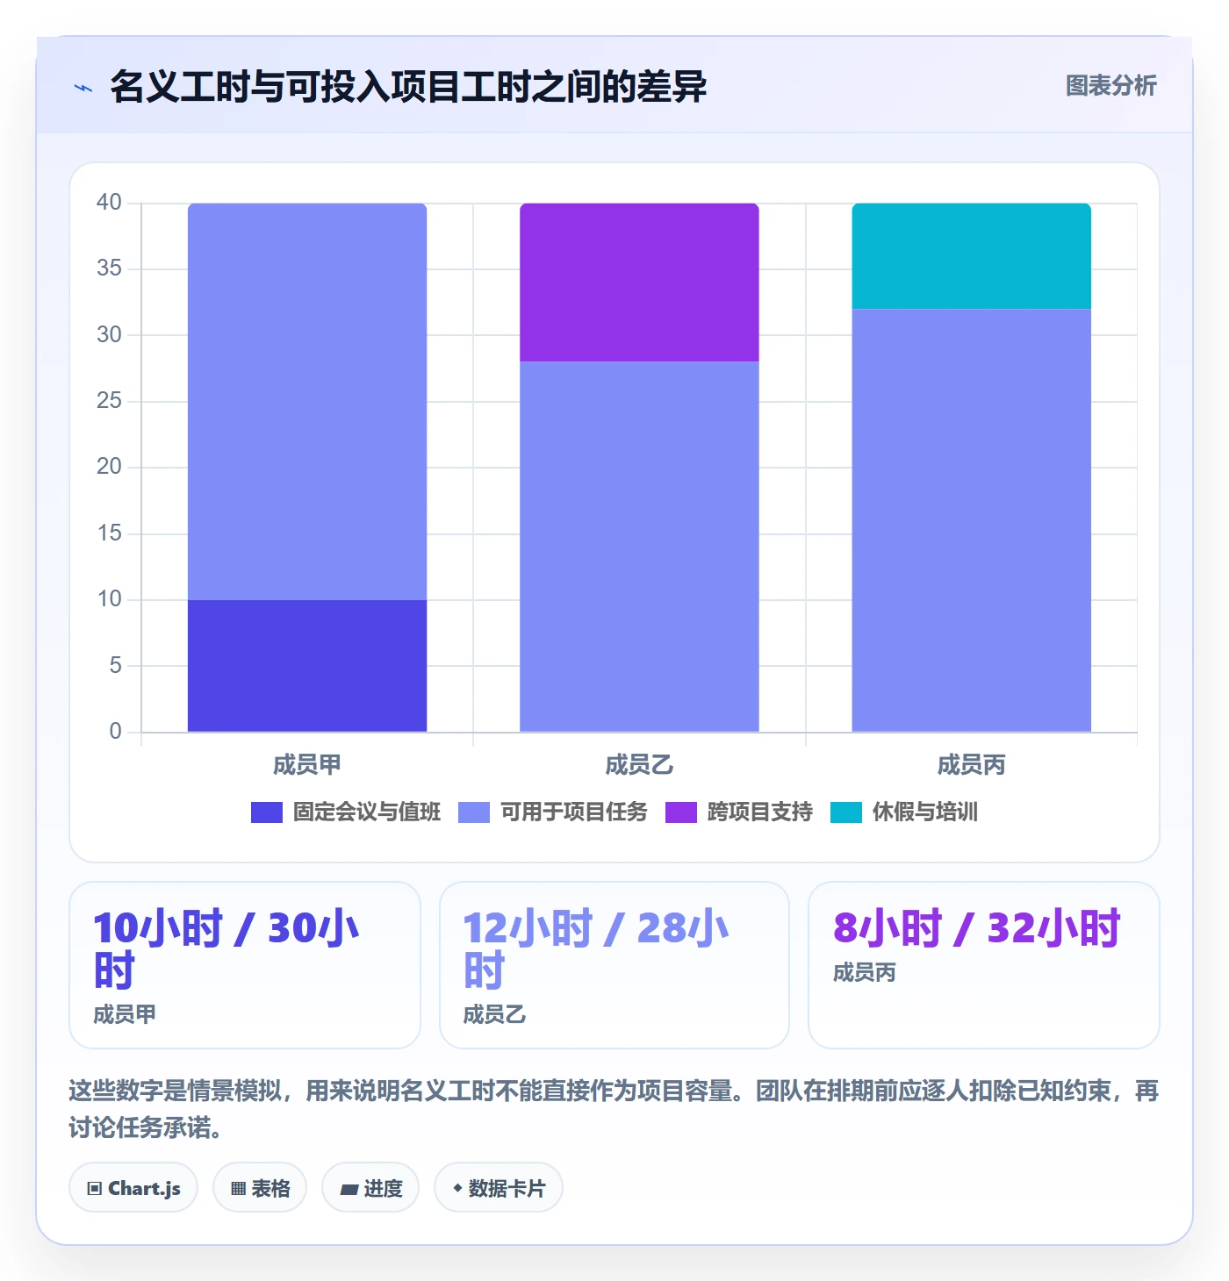Click the description paragraph starting 这些数字是情景模拟
This screenshot has width=1229, height=1281.
[x=614, y=1109]
